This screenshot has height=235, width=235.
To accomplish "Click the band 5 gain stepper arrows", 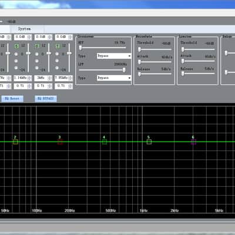I will click(x=29, y=37).
